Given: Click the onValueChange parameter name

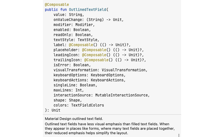Looking at the screenshot, I should pyautogui.click(x=68, y=20).
